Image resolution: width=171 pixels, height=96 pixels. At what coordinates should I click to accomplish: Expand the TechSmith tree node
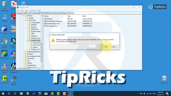23,59
